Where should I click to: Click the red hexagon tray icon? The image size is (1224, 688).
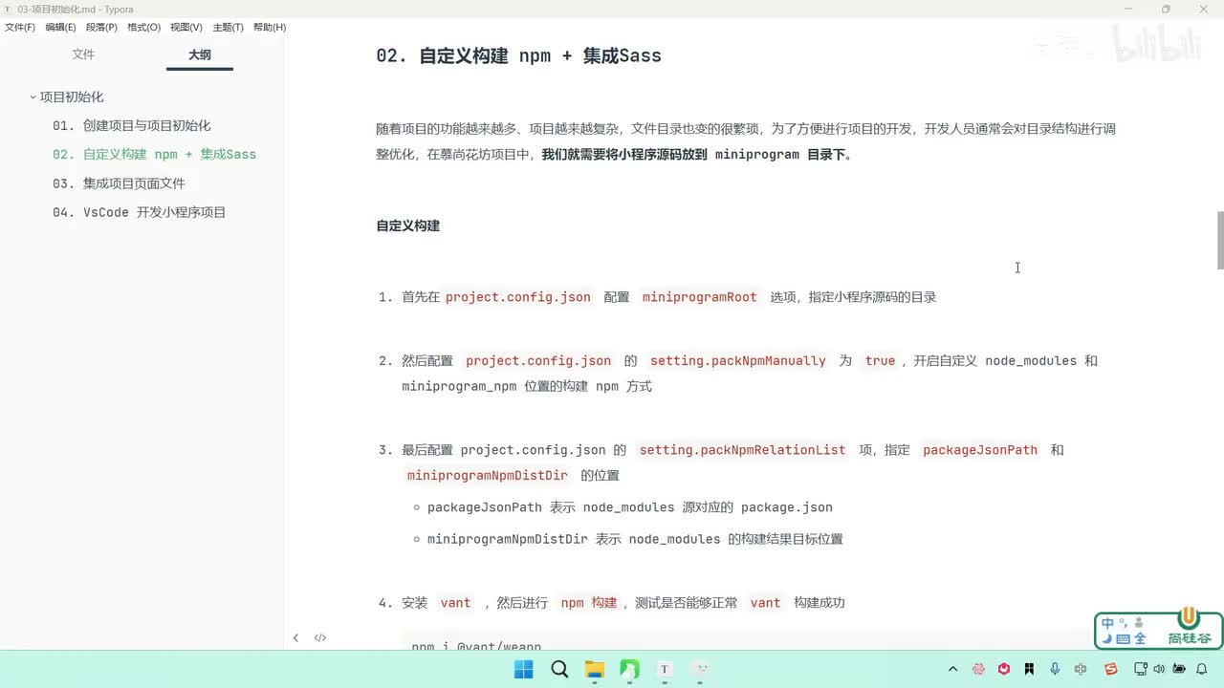tap(1004, 669)
